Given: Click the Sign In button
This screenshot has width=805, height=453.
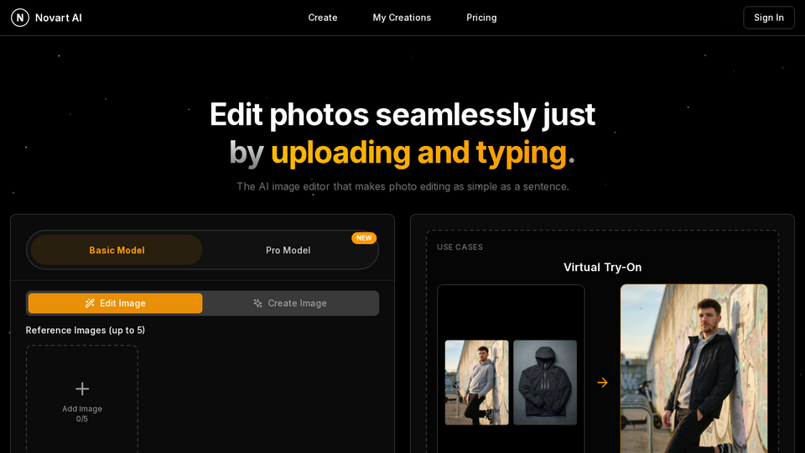Looking at the screenshot, I should pos(769,18).
